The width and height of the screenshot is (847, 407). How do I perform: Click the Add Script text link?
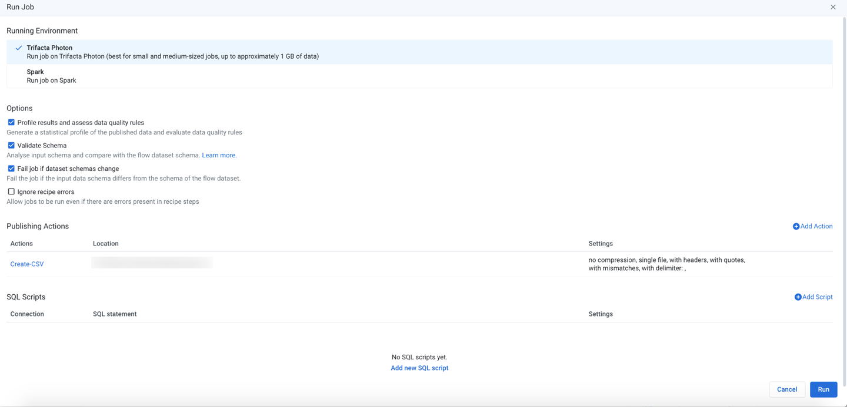(x=818, y=297)
